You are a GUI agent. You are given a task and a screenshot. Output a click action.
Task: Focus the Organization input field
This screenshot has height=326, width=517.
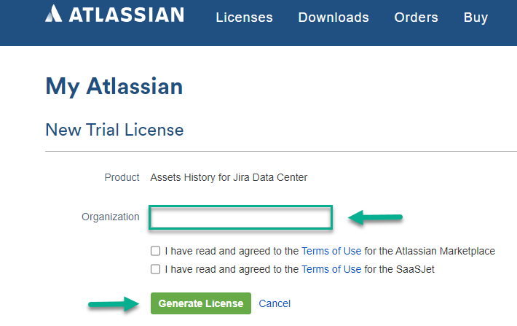[240, 217]
